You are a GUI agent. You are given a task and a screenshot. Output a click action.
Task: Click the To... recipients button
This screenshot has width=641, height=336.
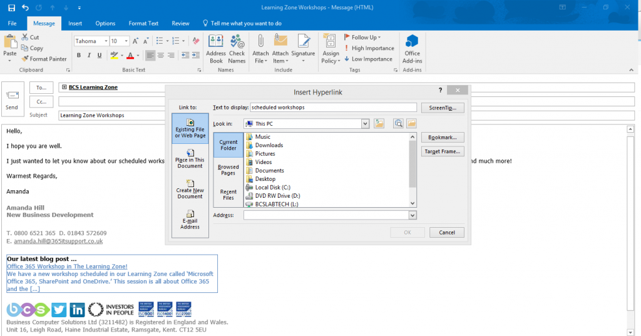point(41,88)
